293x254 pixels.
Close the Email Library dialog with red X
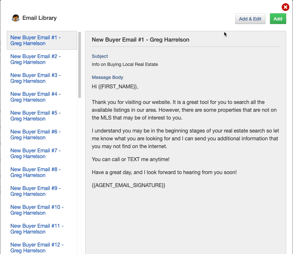(x=285, y=7)
